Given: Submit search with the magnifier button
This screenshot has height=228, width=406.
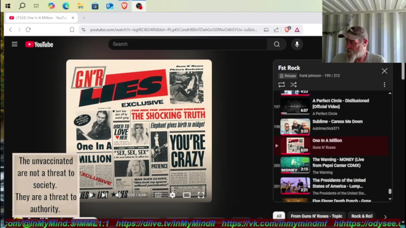Looking at the screenshot, I should coord(277,44).
